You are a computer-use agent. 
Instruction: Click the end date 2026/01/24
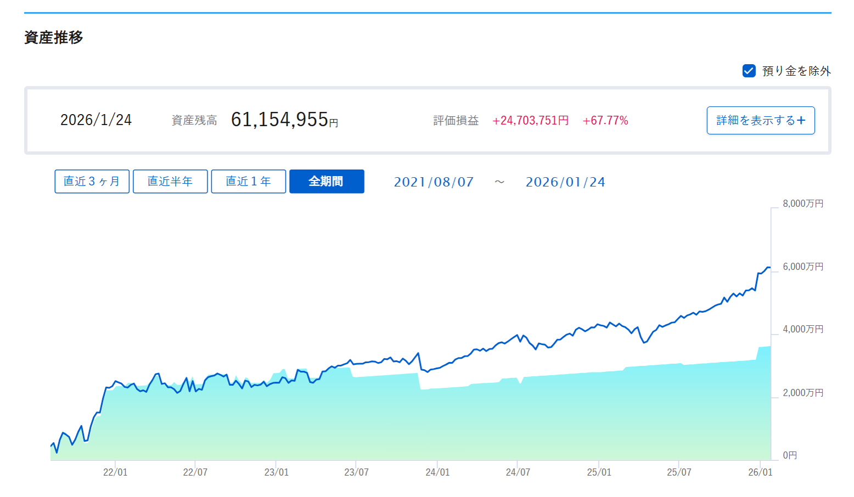[x=565, y=182]
